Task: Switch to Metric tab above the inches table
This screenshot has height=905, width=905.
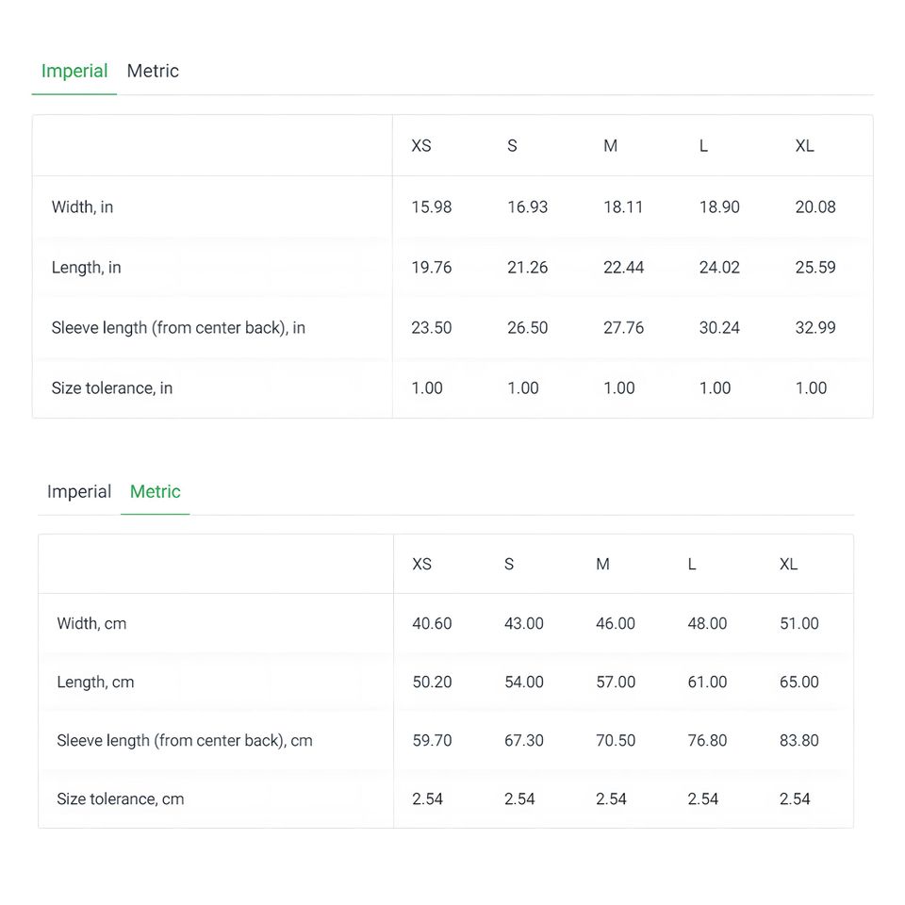Action: [153, 72]
